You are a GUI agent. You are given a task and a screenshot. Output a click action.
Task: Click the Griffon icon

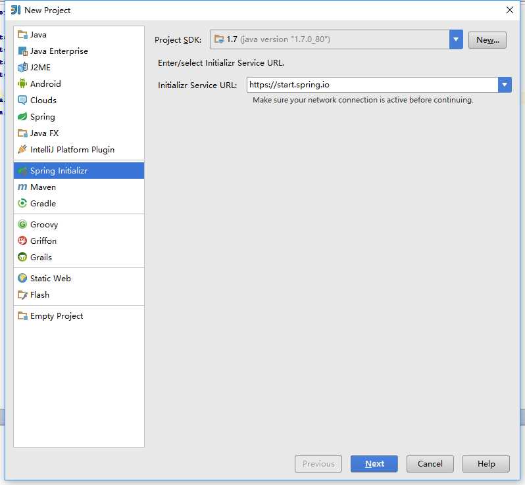pyautogui.click(x=22, y=241)
